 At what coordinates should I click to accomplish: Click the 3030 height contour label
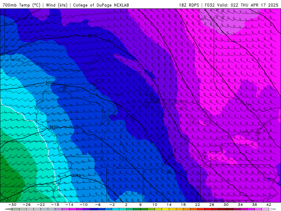[x=53, y=127]
